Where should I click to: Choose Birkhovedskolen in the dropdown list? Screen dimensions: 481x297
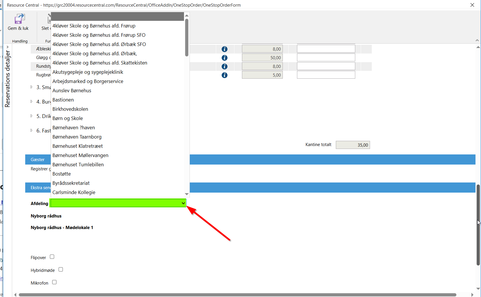70,109
